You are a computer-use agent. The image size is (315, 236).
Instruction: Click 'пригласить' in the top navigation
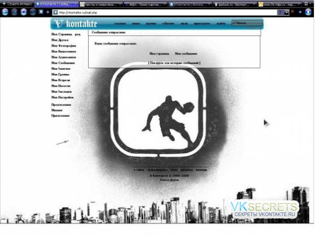202,24
